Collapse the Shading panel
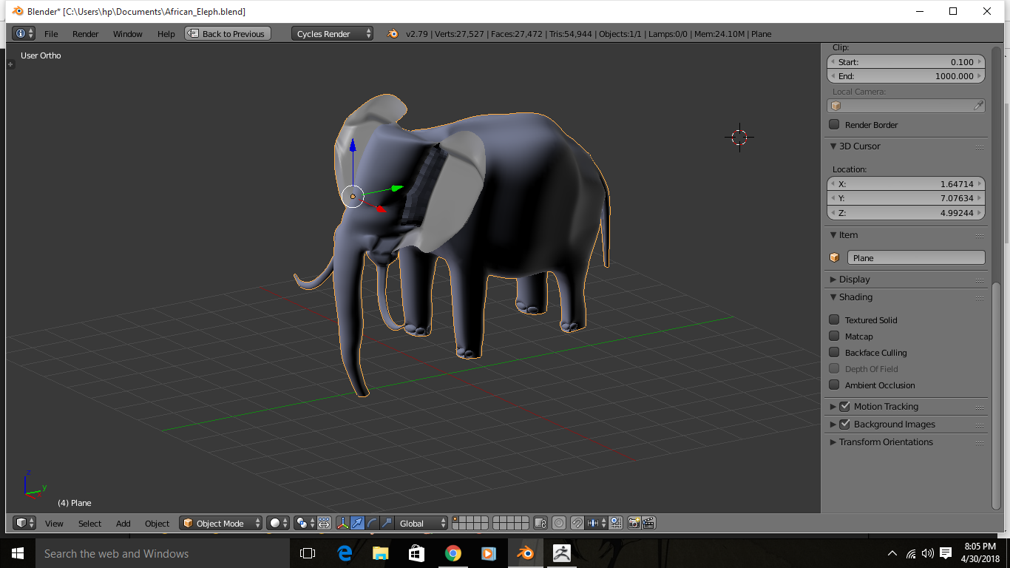 click(833, 297)
